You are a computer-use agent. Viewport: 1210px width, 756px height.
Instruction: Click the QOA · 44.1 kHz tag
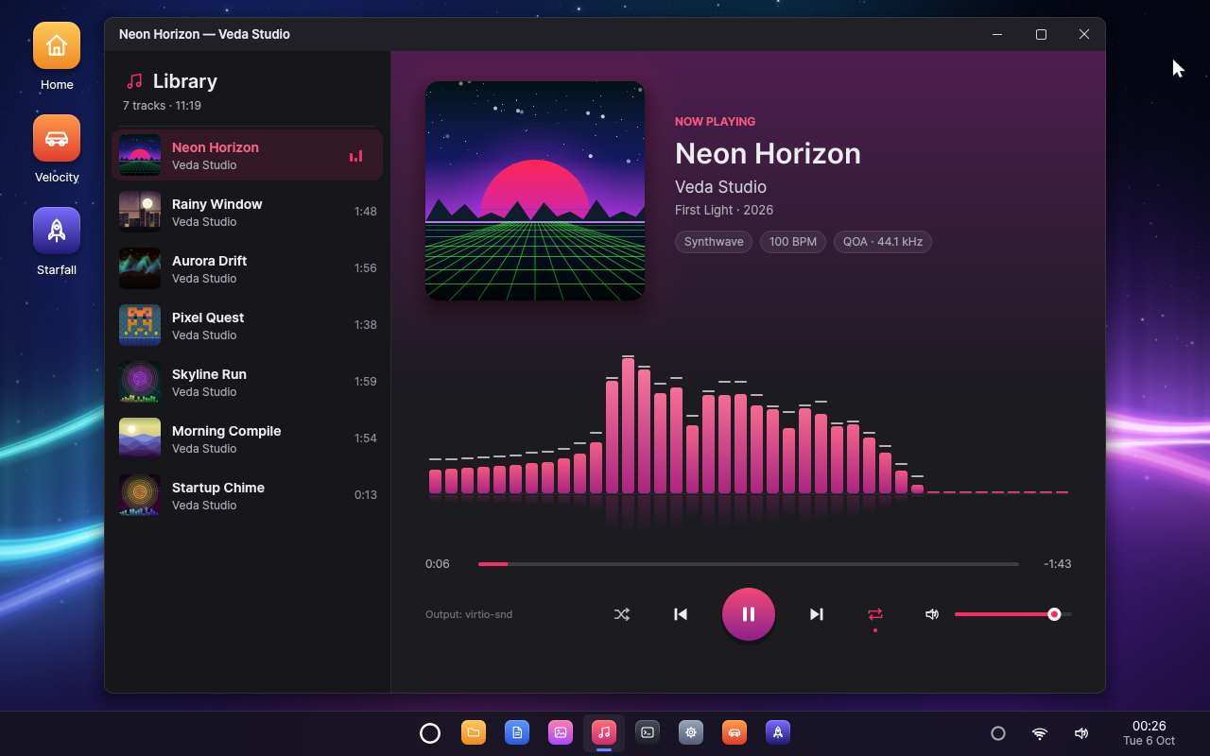[x=883, y=242]
